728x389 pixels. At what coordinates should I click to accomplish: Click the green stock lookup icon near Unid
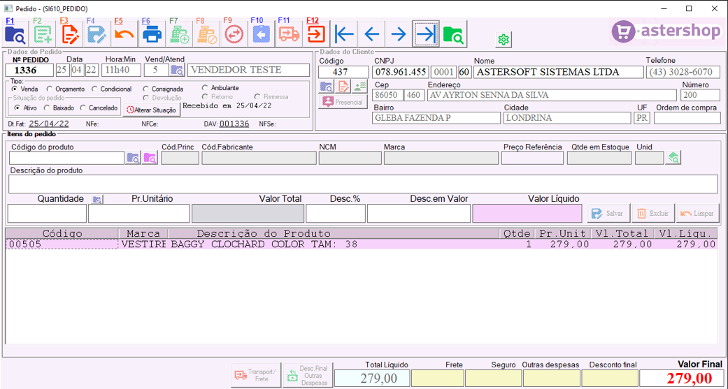(673, 158)
